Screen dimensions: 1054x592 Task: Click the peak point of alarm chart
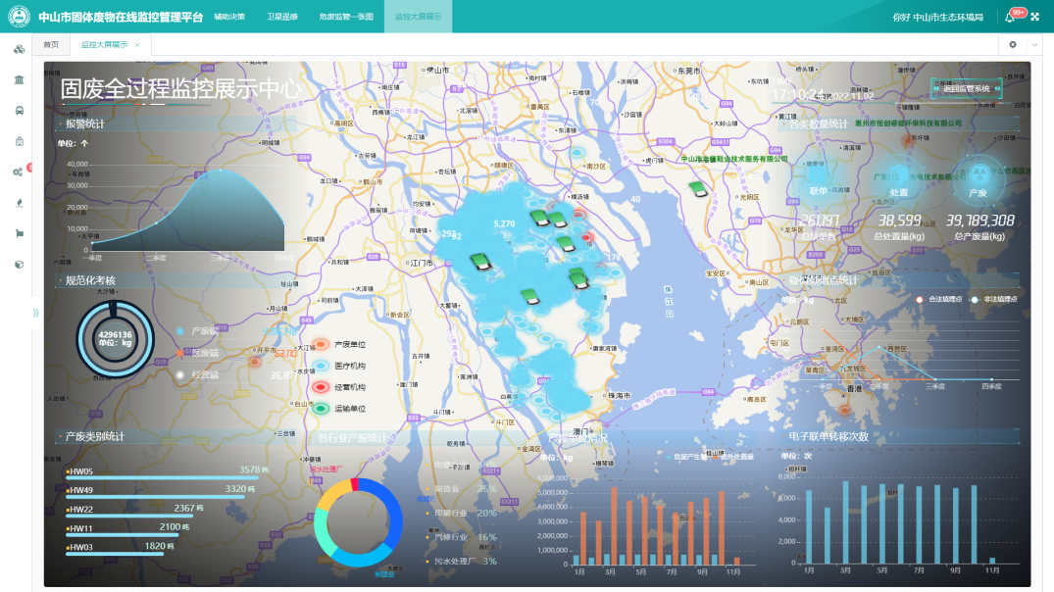pyautogui.click(x=221, y=170)
